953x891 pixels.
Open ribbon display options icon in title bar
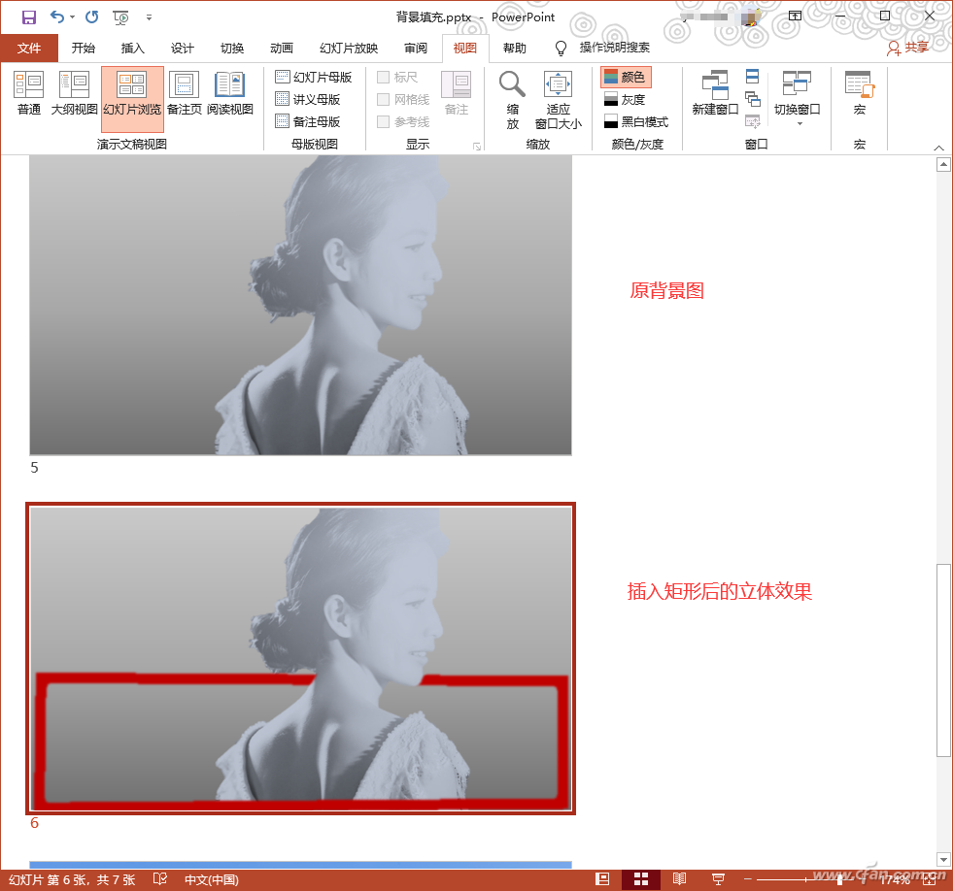(795, 16)
